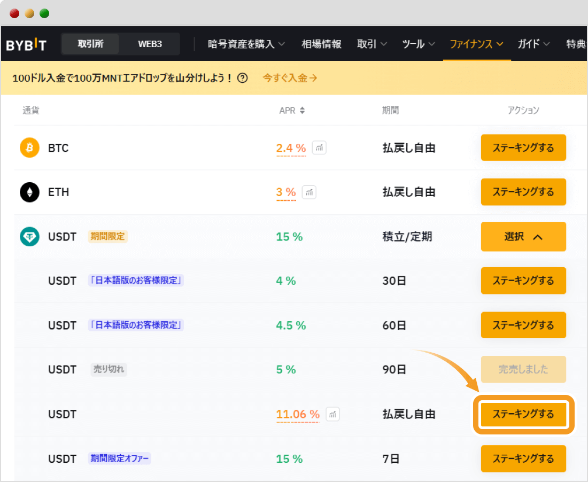
Task: Expand the ツール dropdown menu
Action: 419,44
